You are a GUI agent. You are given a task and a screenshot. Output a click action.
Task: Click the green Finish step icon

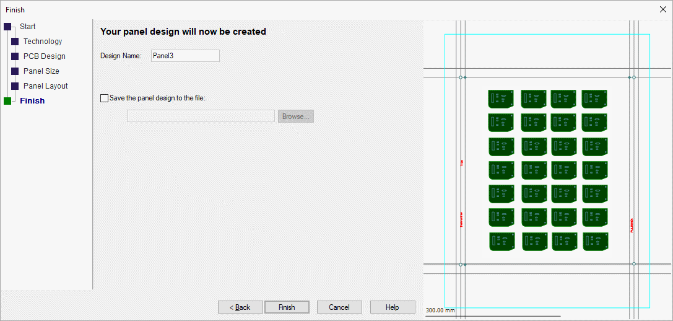pyautogui.click(x=7, y=101)
